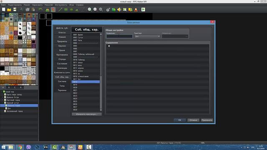
Task: Switch to the Оружие database tab
Action: [62, 46]
